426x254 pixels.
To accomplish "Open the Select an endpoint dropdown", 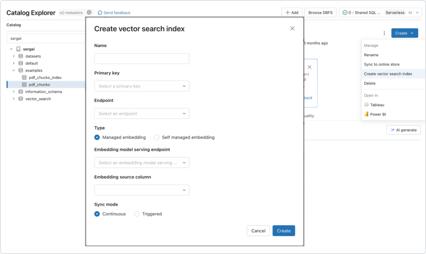I will [142, 113].
